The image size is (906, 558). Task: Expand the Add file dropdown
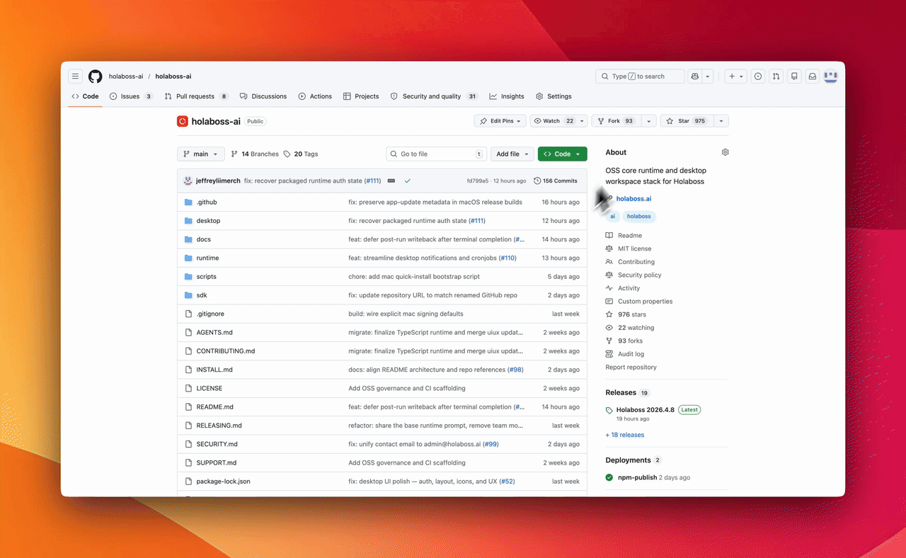point(512,154)
